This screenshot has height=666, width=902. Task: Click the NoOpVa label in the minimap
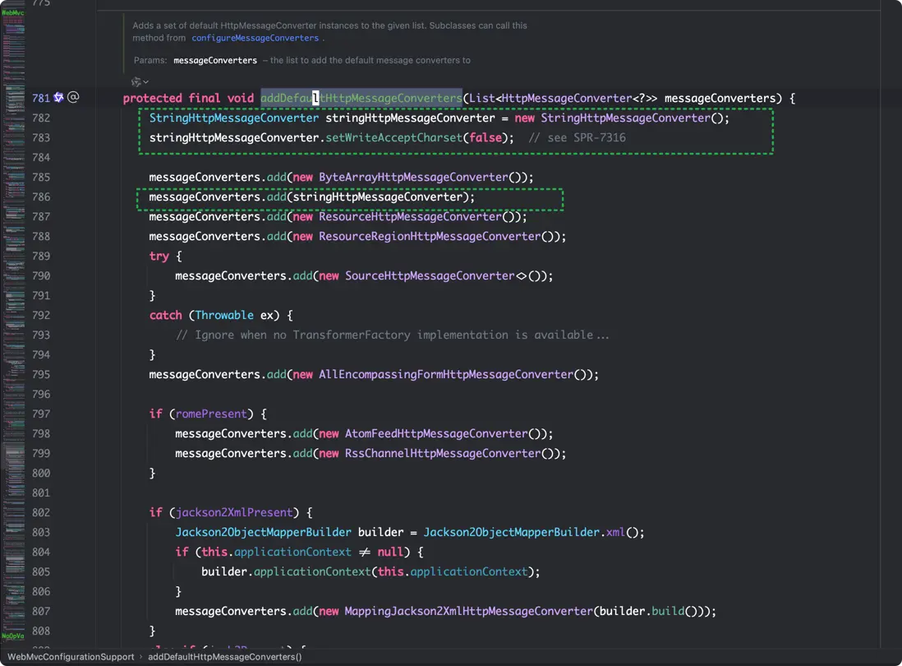click(12, 636)
